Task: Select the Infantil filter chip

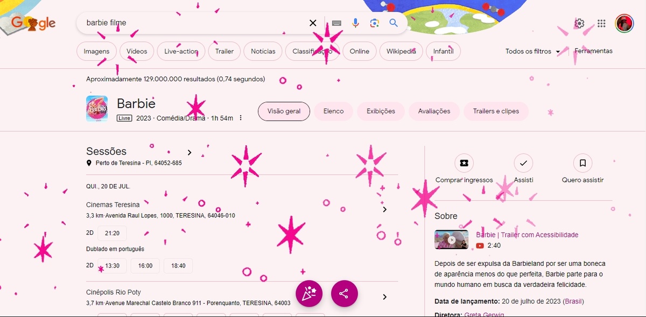Action: [x=444, y=51]
